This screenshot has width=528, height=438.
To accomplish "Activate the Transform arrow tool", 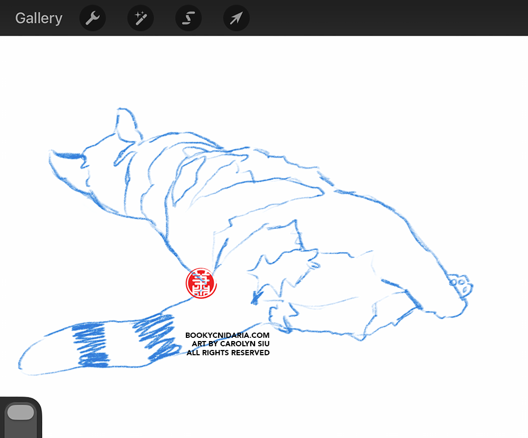I will click(236, 18).
